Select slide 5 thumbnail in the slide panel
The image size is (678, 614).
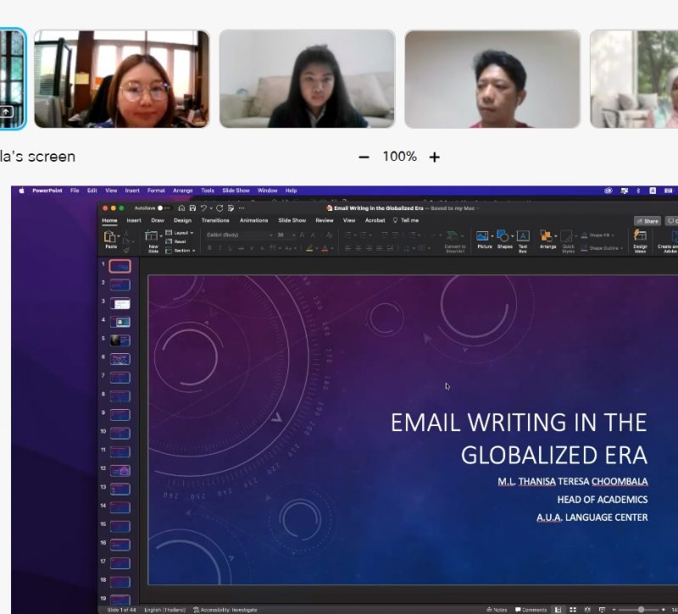pos(120,340)
